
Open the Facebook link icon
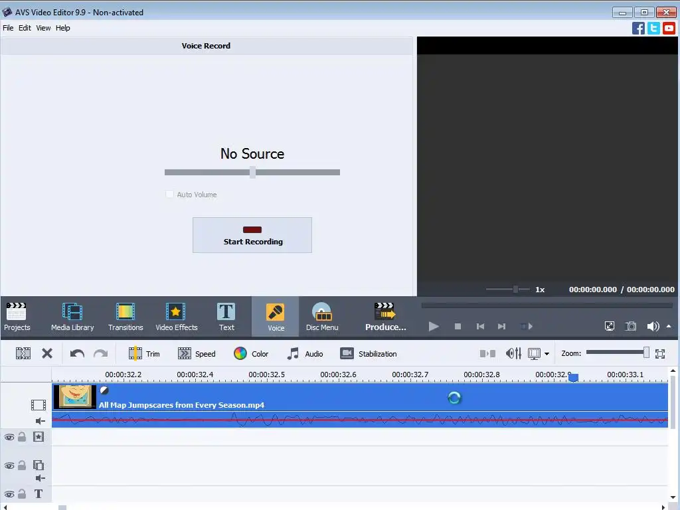coord(638,28)
